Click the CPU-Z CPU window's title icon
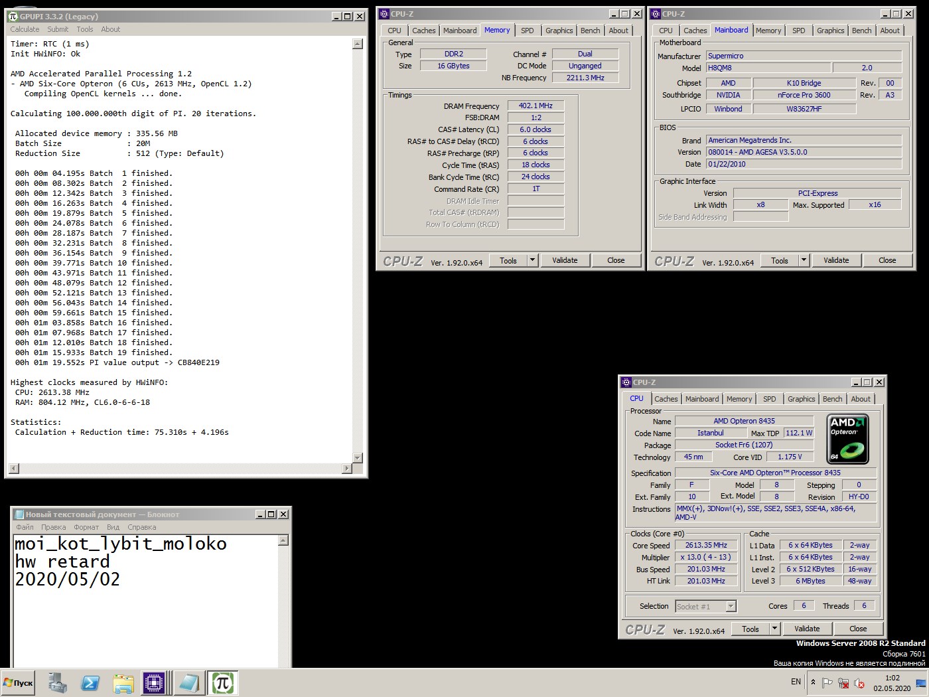Image resolution: width=929 pixels, height=697 pixels. pyautogui.click(x=626, y=382)
